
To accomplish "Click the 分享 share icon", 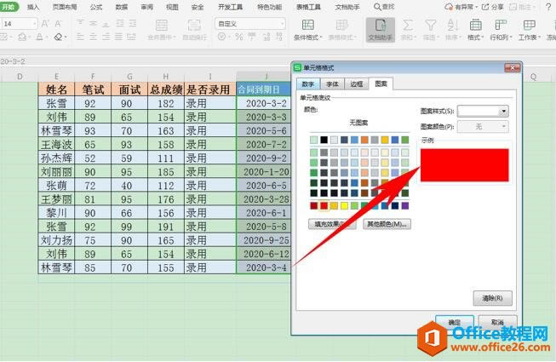I will click(x=492, y=7).
